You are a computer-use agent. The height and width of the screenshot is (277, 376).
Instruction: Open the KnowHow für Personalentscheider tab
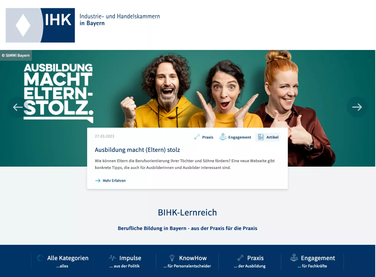pos(187,262)
